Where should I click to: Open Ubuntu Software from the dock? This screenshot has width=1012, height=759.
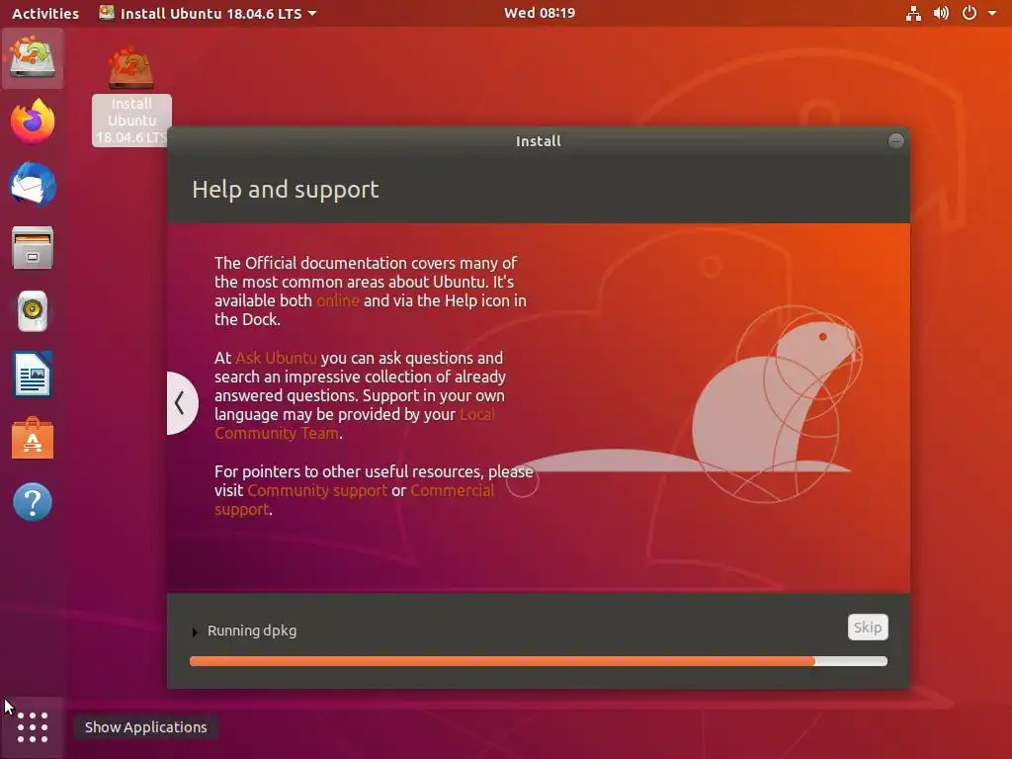33,438
